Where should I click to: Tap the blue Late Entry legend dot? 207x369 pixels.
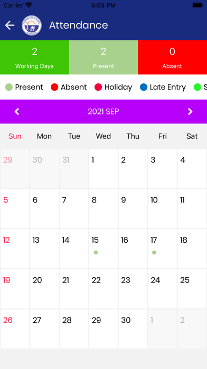coord(144,87)
